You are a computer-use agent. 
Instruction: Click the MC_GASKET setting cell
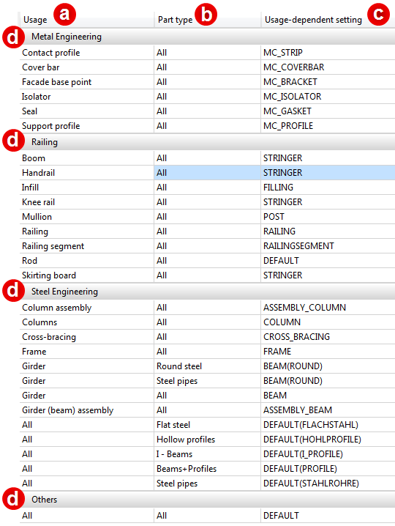point(328,111)
